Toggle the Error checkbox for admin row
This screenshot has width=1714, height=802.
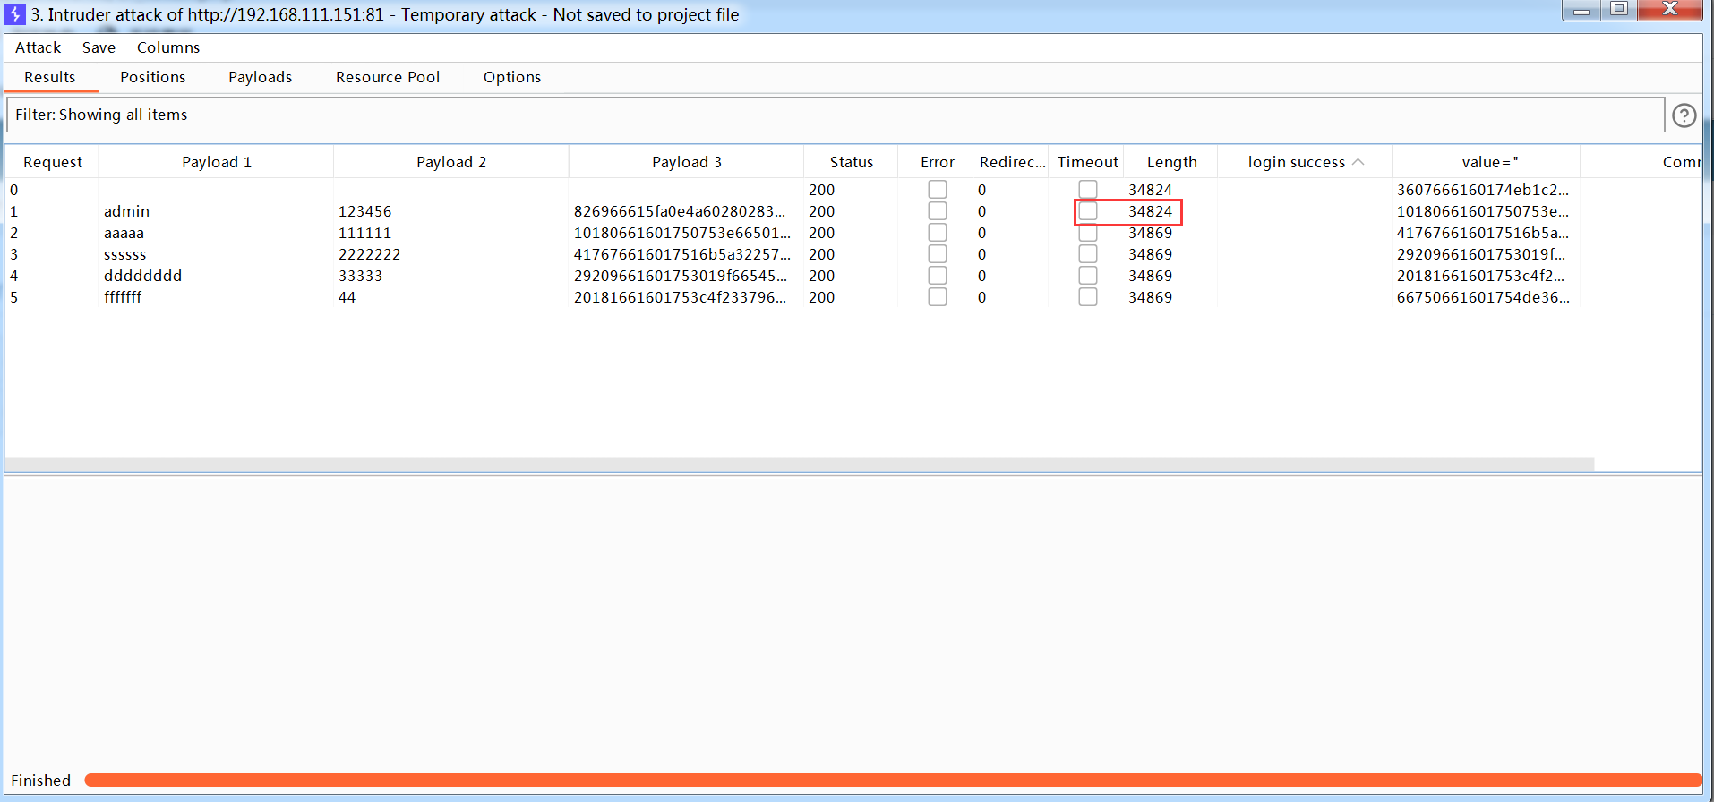coord(937,211)
